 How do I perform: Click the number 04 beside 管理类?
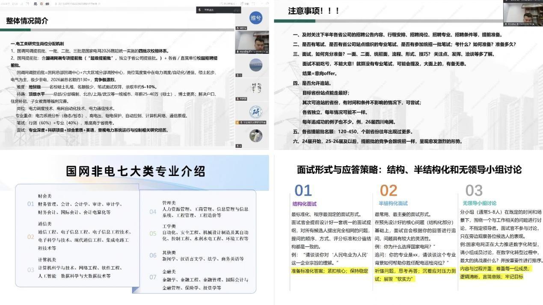point(153,211)
